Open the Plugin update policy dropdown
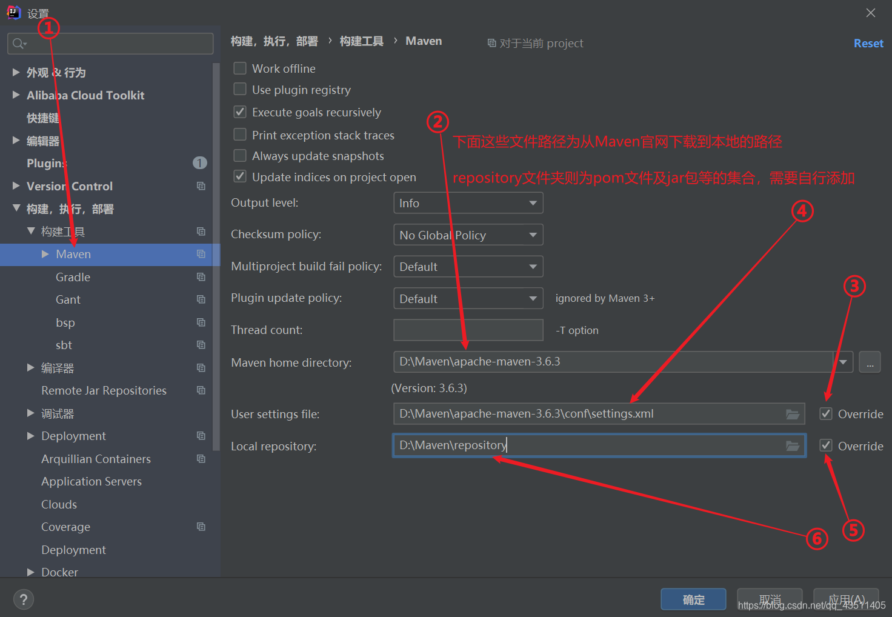892x617 pixels. point(468,298)
